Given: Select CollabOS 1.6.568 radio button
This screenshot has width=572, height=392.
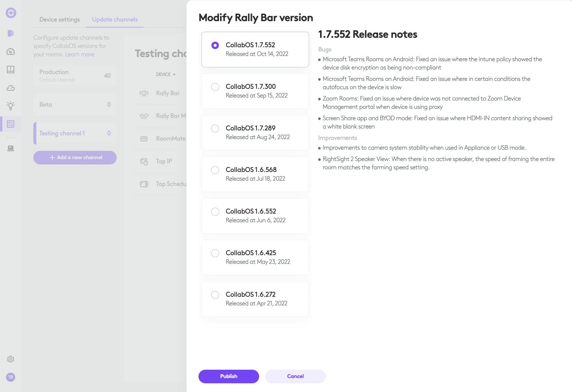Looking at the screenshot, I should 215,170.
